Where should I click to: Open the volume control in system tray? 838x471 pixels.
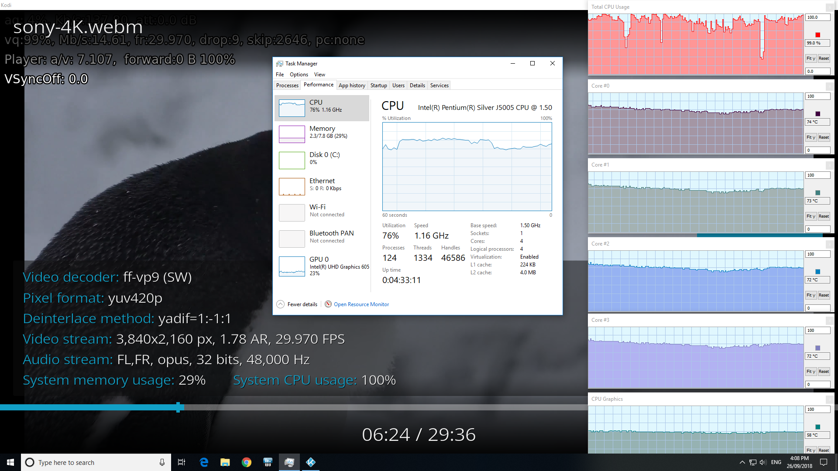(763, 462)
